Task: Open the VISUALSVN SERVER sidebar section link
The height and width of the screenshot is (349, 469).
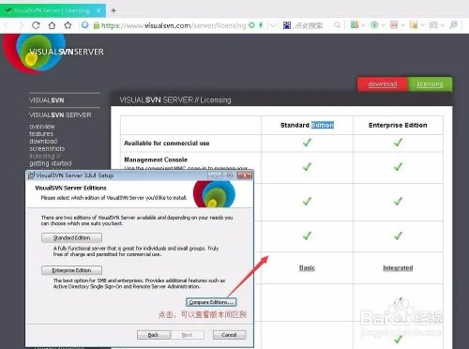Action: tap(60, 115)
